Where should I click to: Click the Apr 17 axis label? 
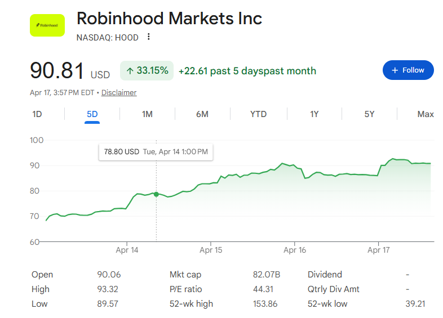tap(378, 250)
